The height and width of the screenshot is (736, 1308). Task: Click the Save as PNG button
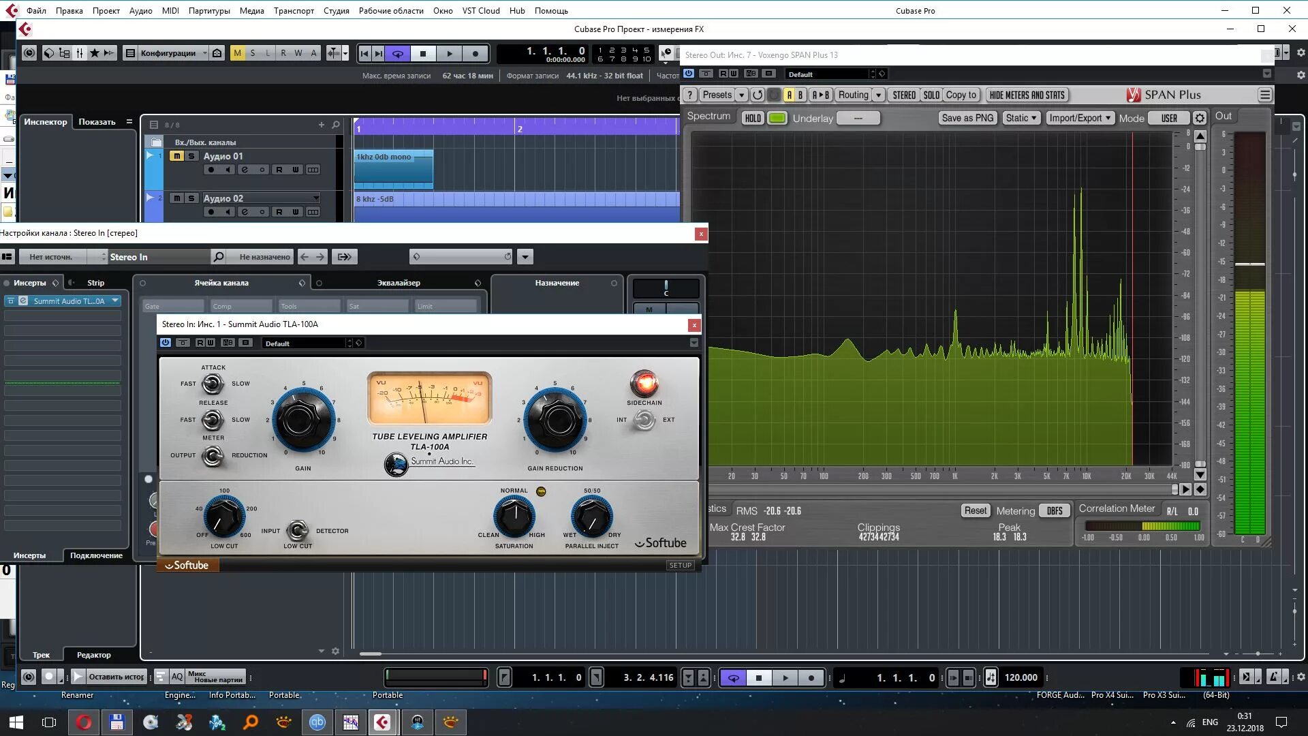(x=967, y=118)
